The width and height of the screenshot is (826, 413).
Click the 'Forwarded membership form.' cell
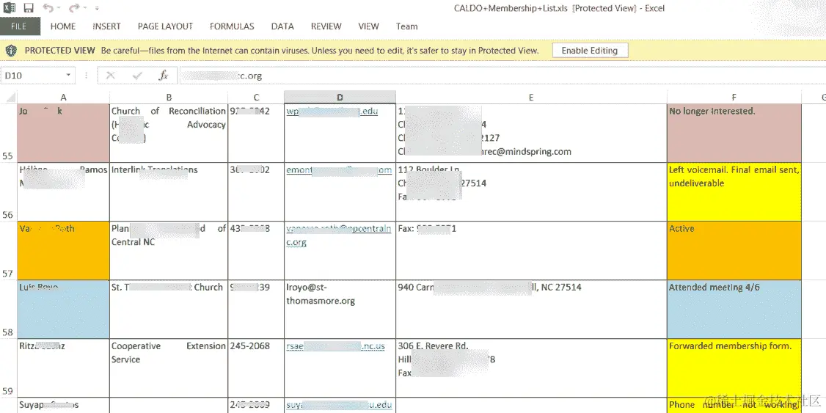click(x=734, y=368)
